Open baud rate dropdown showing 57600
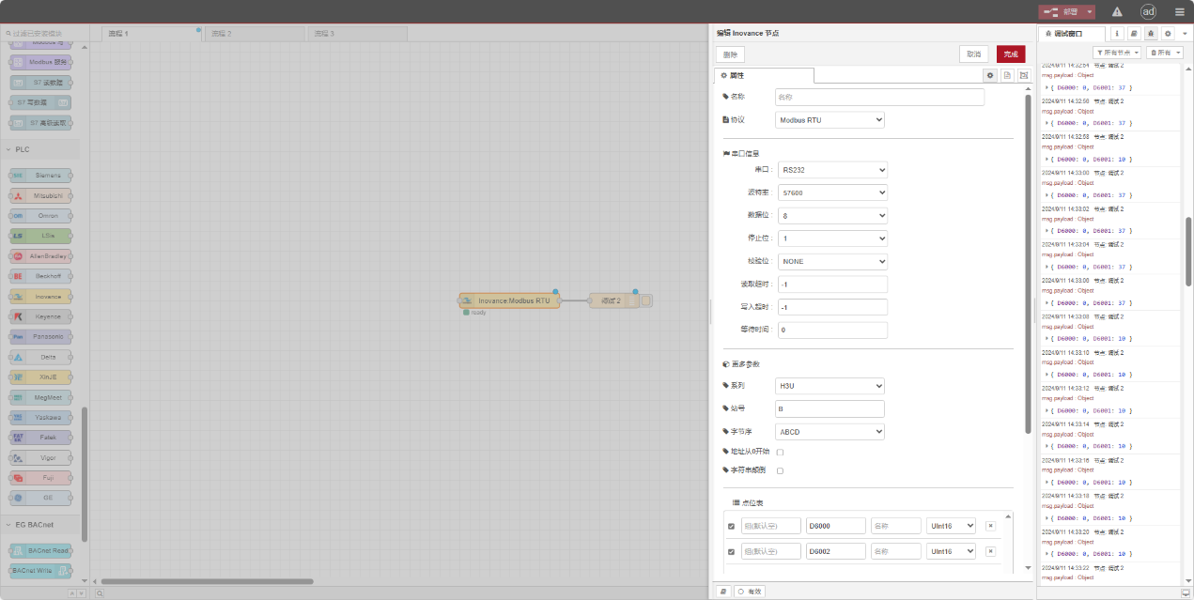The image size is (1194, 600). pyautogui.click(x=832, y=192)
